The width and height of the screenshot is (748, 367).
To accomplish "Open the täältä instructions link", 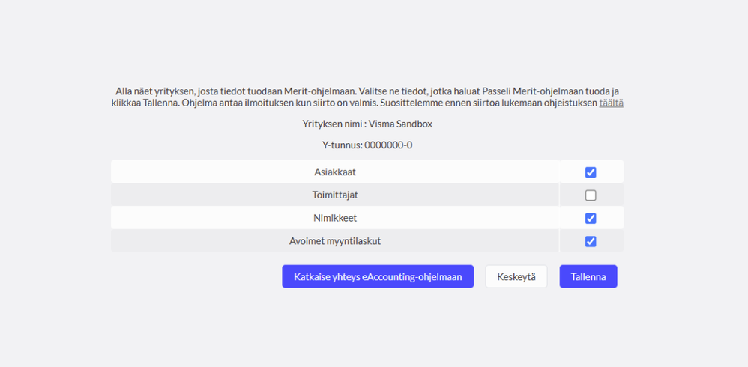I will [x=611, y=103].
